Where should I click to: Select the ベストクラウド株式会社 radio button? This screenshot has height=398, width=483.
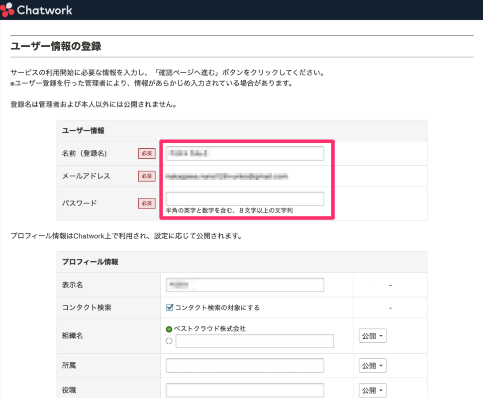tap(169, 329)
